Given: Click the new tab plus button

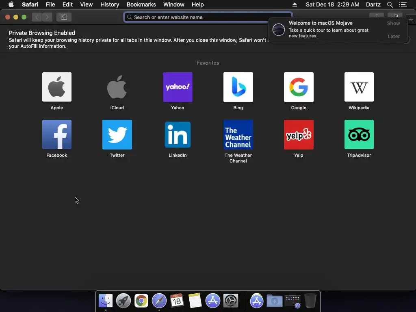Looking at the screenshot, I should (411, 19).
